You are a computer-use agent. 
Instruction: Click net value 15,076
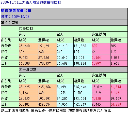(x=97, y=87)
